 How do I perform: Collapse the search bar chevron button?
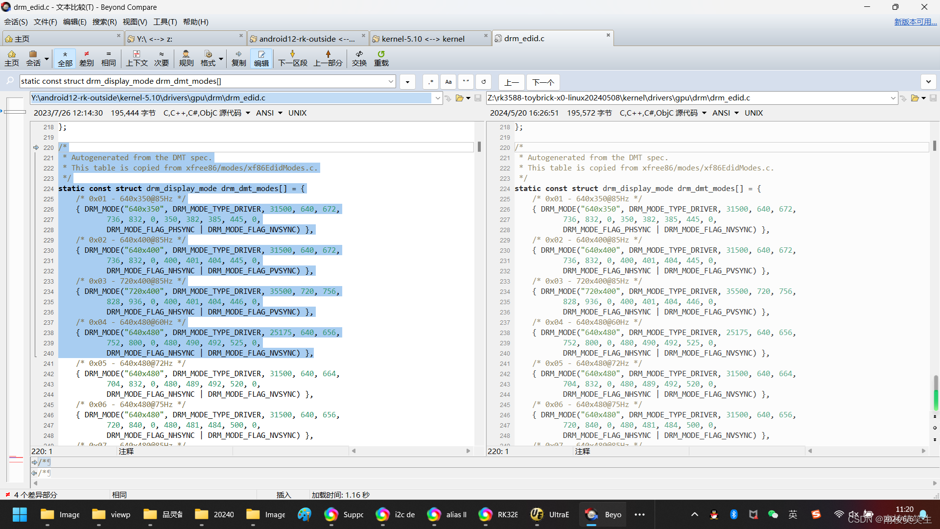click(928, 82)
